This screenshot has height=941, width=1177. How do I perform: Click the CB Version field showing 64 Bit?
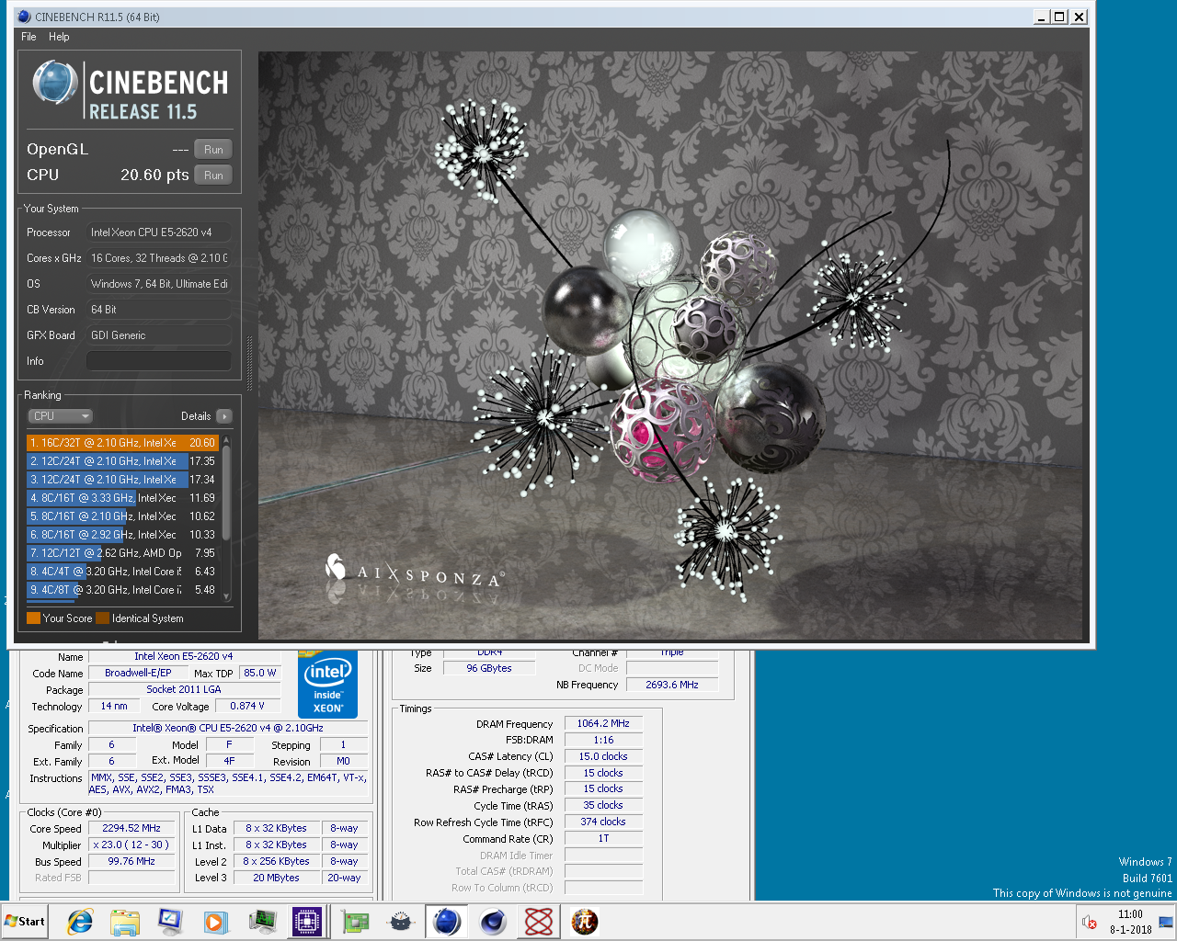158,310
